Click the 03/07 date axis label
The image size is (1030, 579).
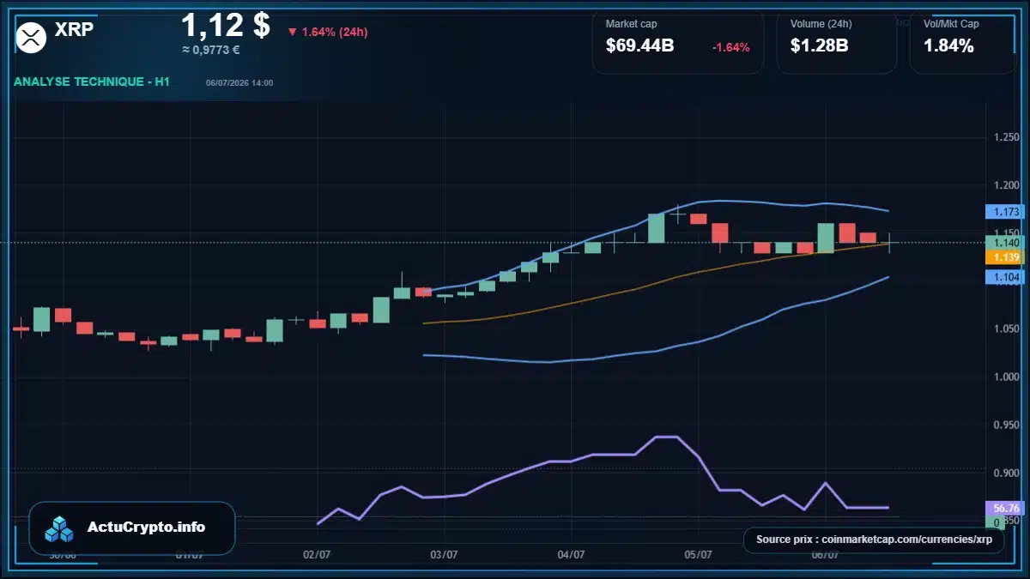[444, 555]
